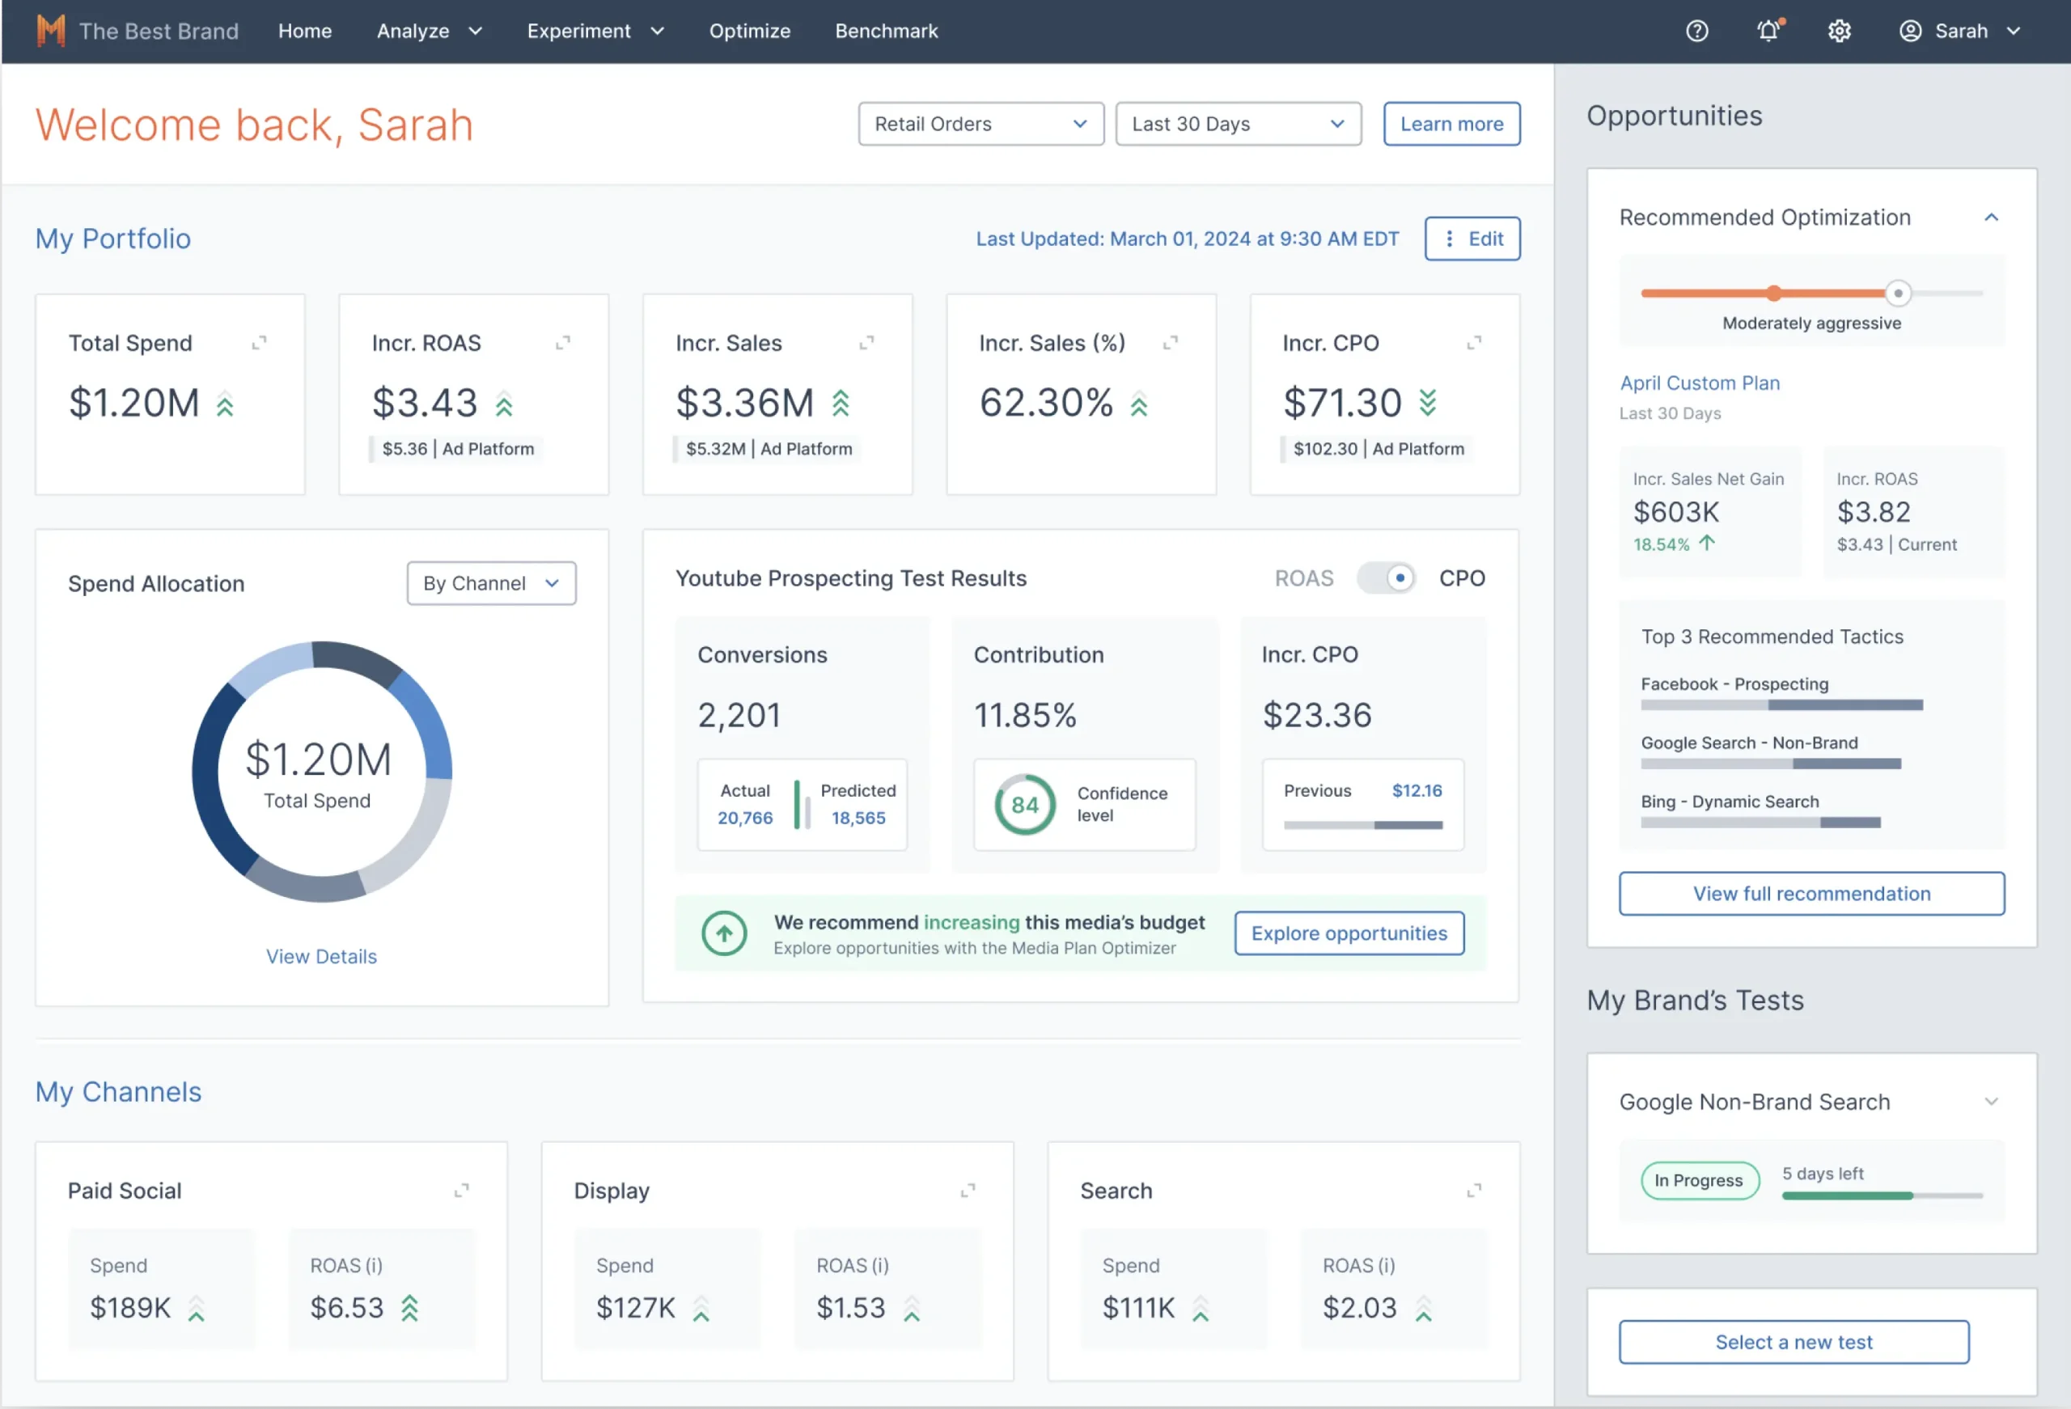The width and height of the screenshot is (2071, 1409).
Task: Expand the Incr. Sales (%) card
Action: [x=1170, y=342]
